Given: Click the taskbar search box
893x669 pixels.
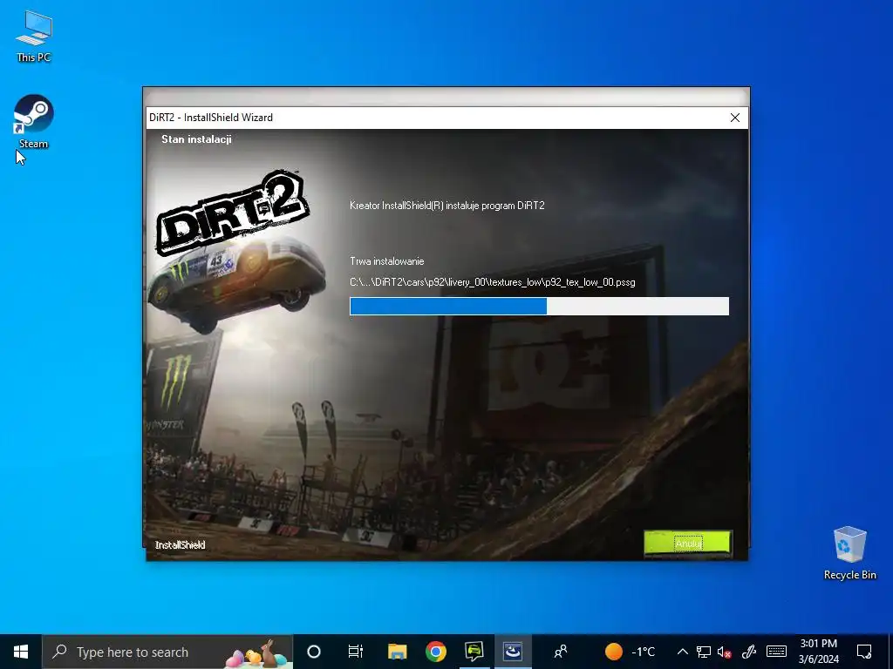Looking at the screenshot, I should click(x=167, y=652).
